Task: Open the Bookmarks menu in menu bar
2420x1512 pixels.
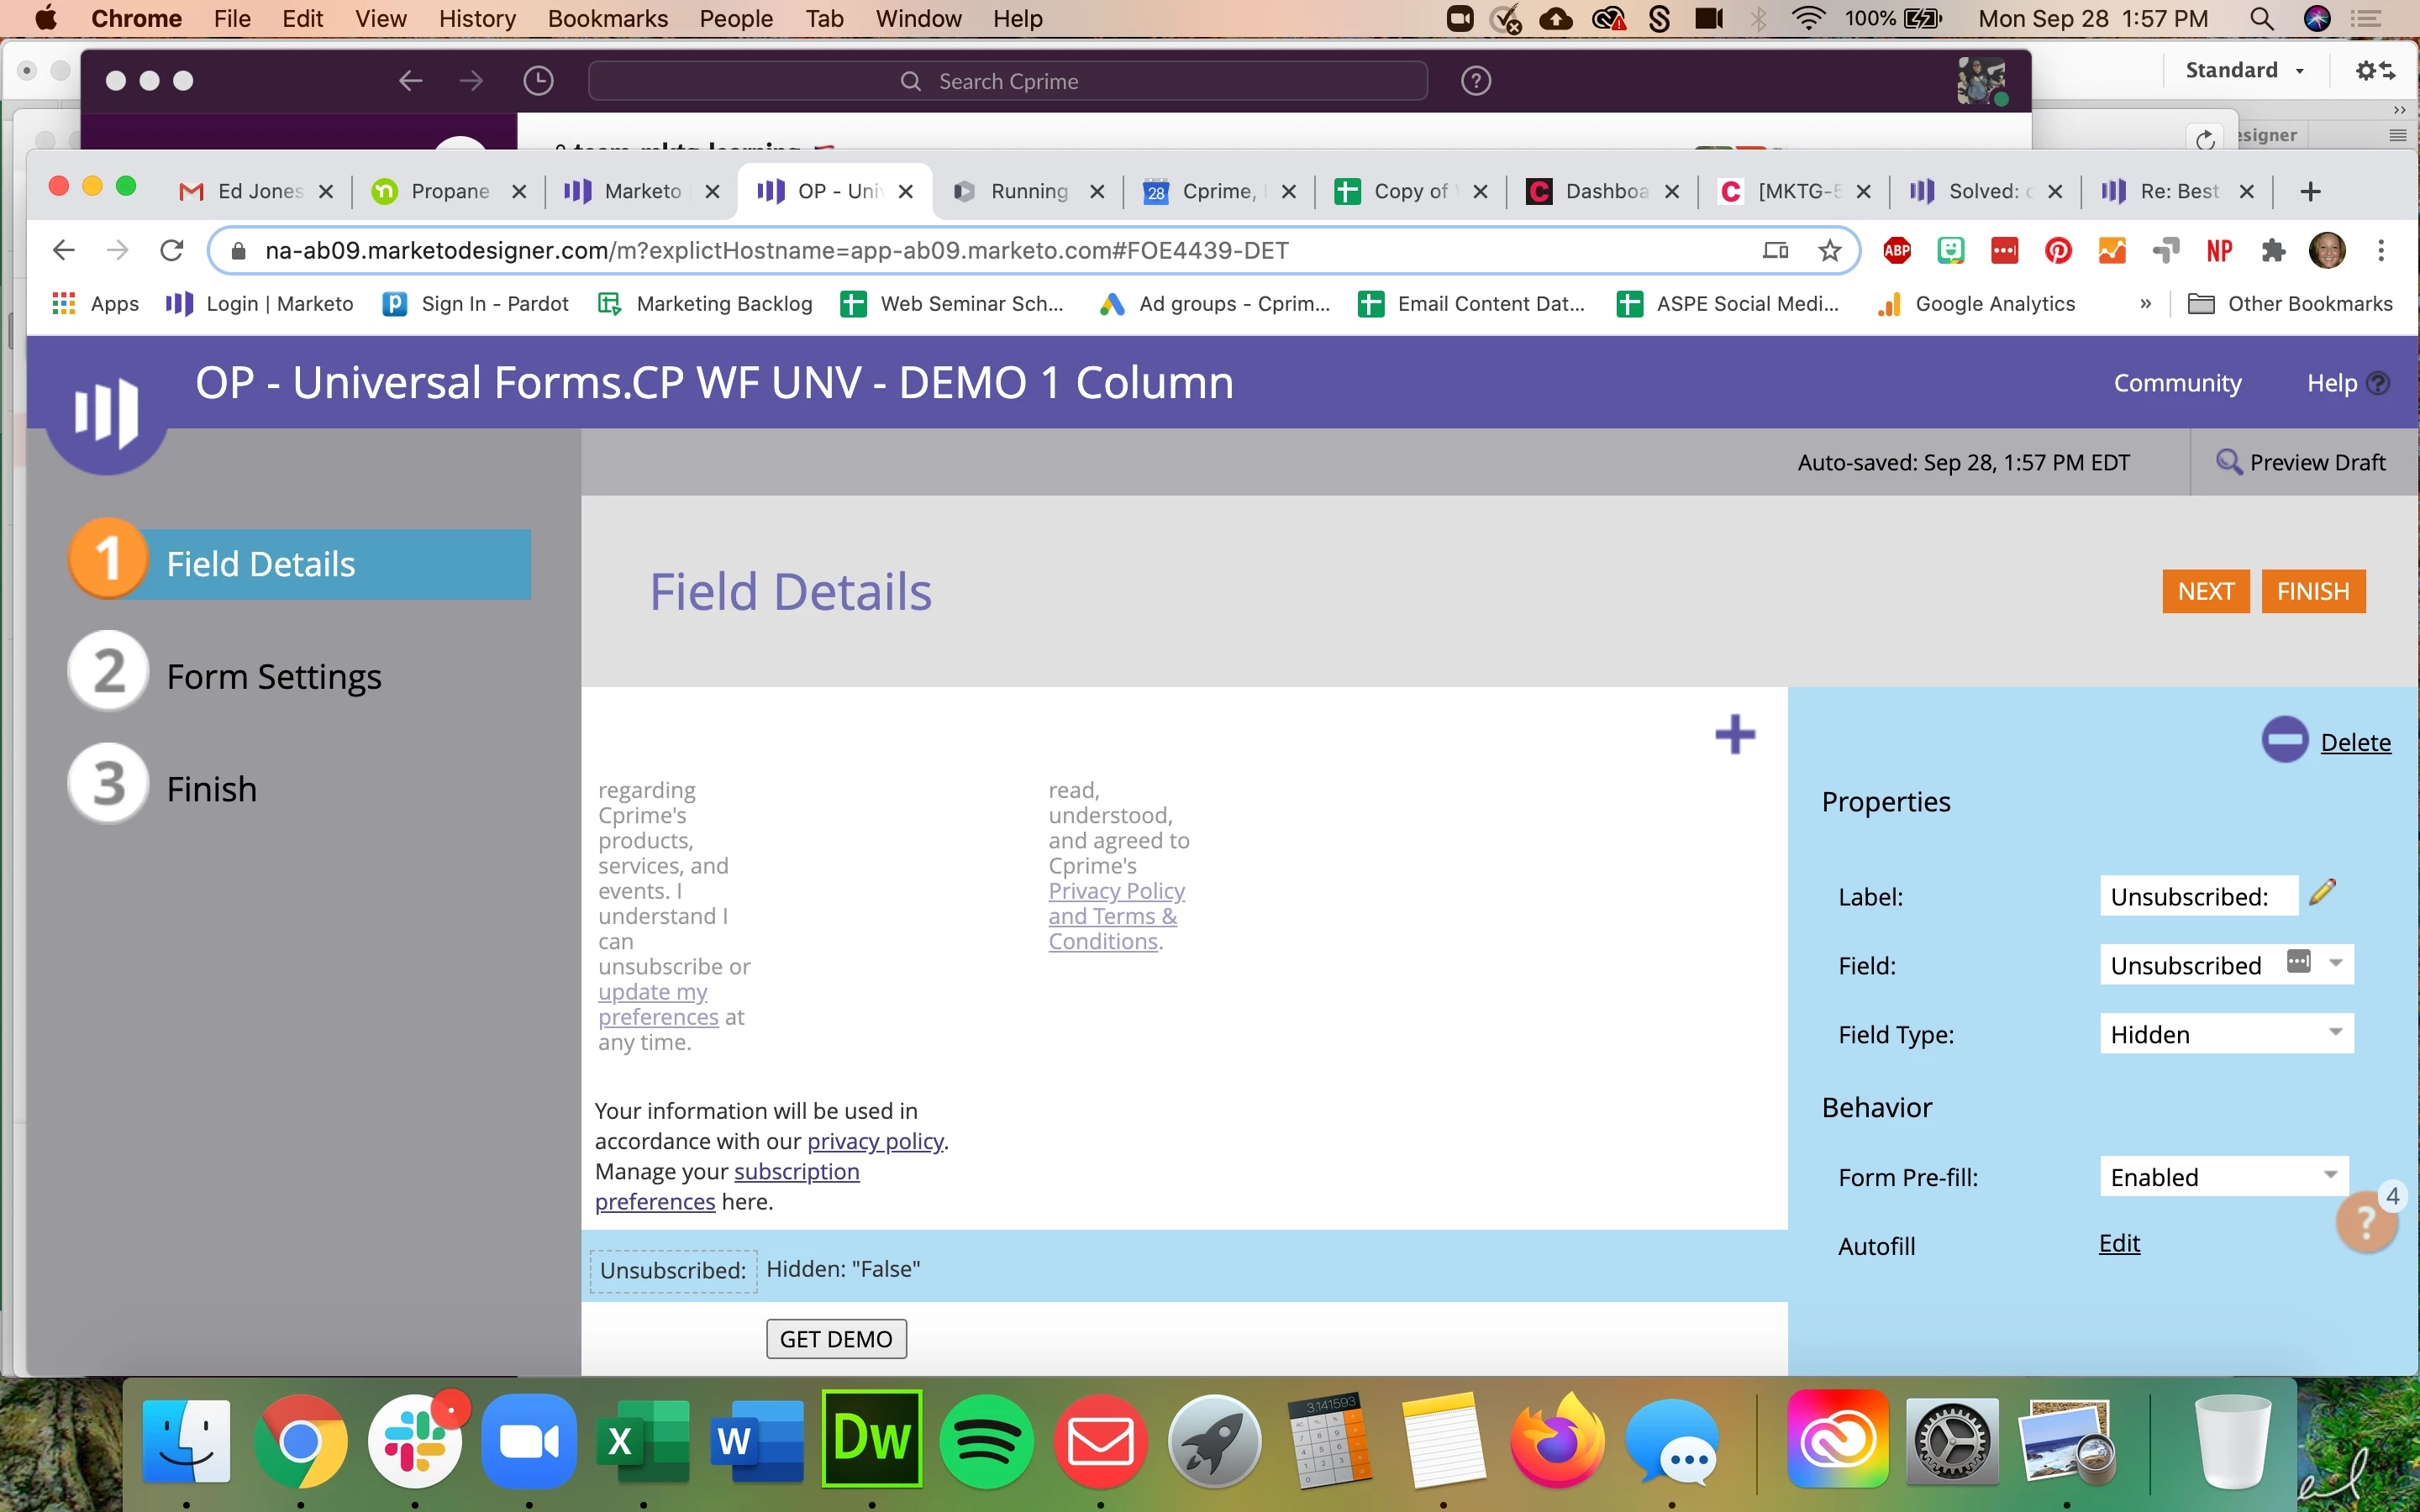Action: 607,18
